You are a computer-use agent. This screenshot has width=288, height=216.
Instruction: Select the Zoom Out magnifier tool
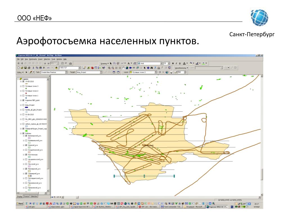(x=113, y=68)
